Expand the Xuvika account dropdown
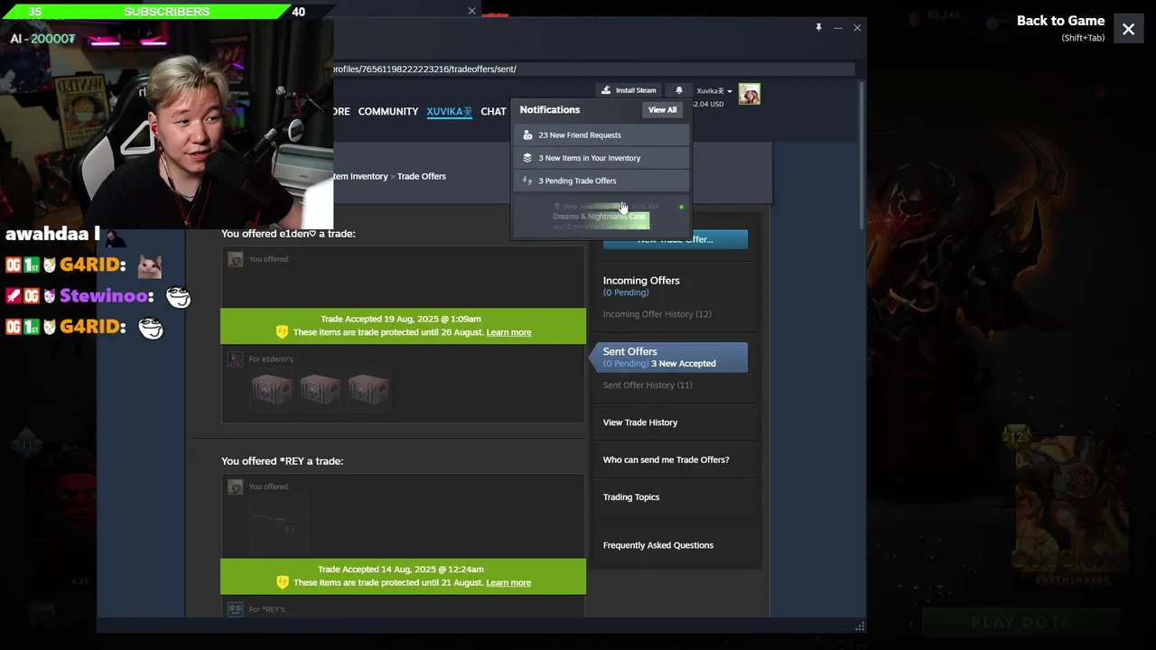 [x=714, y=91]
